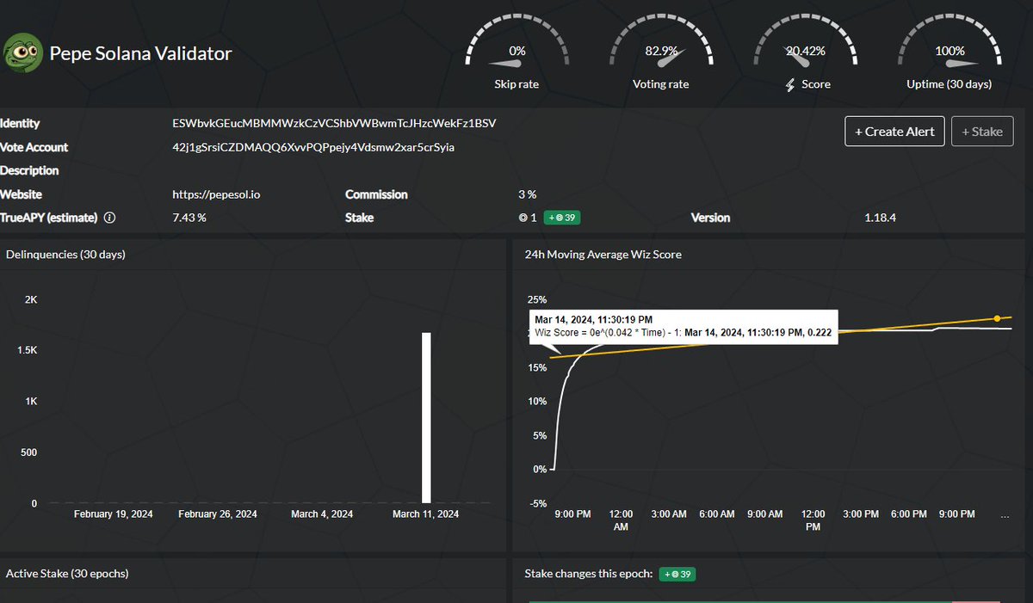Click the 12:00 AM time axis label
This screenshot has height=603, width=1033.
(621, 520)
